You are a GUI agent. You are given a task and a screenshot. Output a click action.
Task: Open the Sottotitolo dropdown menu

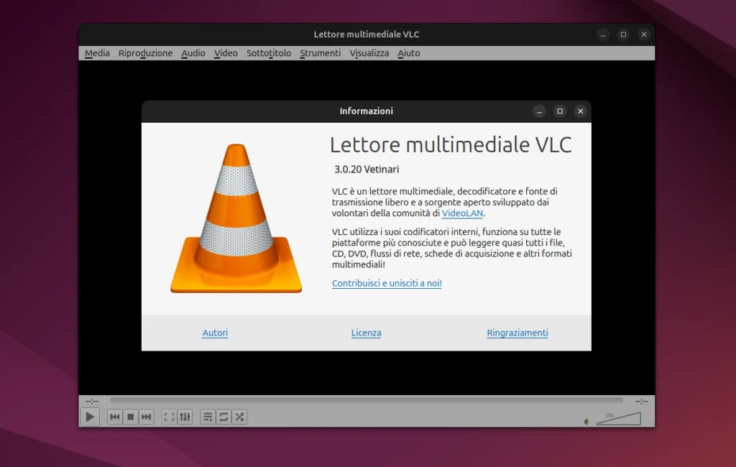pyautogui.click(x=268, y=52)
